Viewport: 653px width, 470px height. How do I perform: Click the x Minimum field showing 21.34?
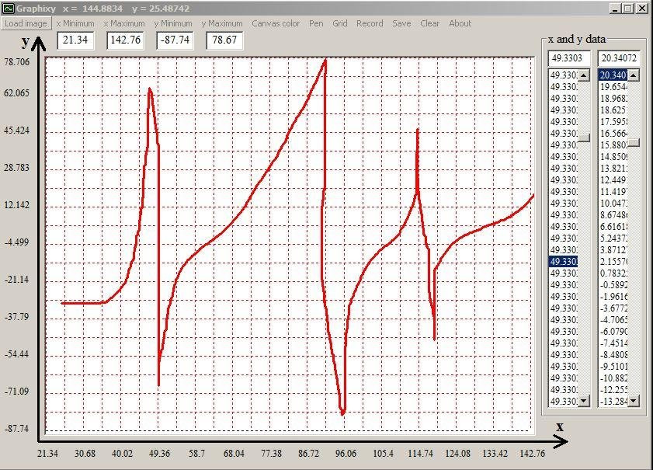point(75,40)
